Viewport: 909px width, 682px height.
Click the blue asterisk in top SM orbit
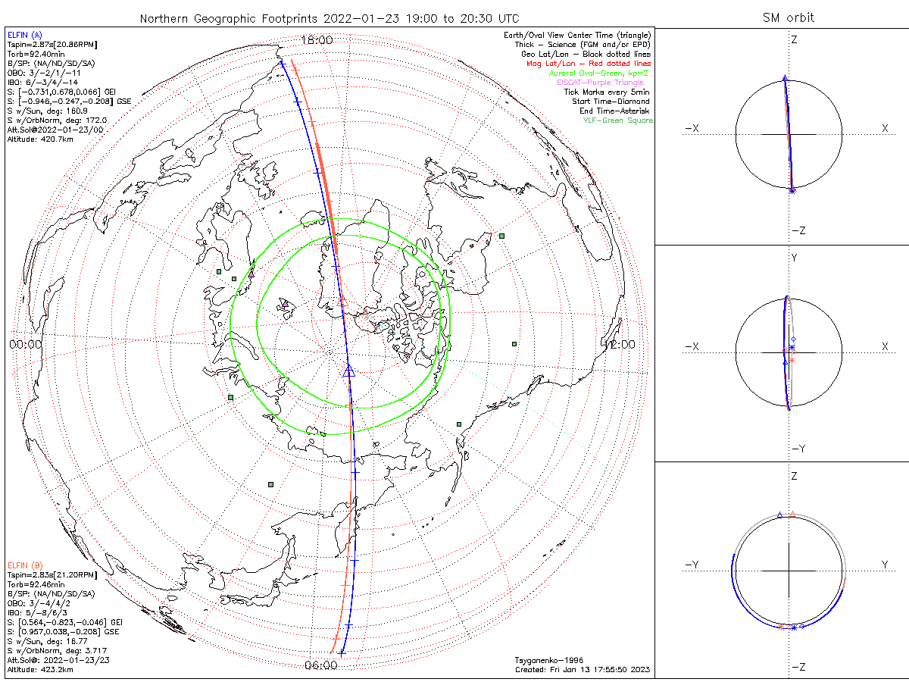[792, 190]
